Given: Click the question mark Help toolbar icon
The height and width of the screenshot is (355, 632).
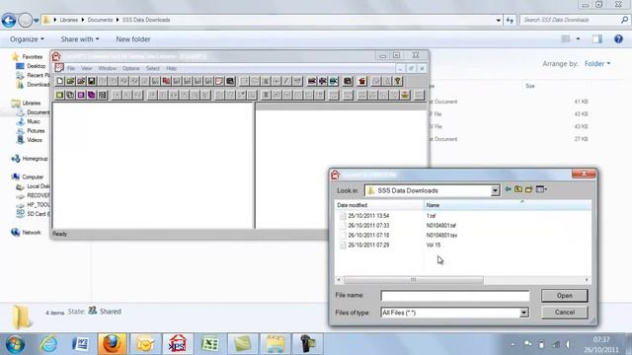Looking at the screenshot, I should point(397,81).
